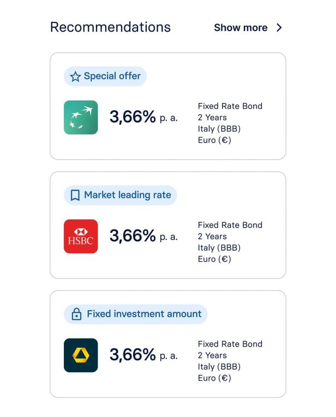This screenshot has width=336, height=417.
Task: Click the 3,66% rate in Special offer card
Action: point(133,117)
